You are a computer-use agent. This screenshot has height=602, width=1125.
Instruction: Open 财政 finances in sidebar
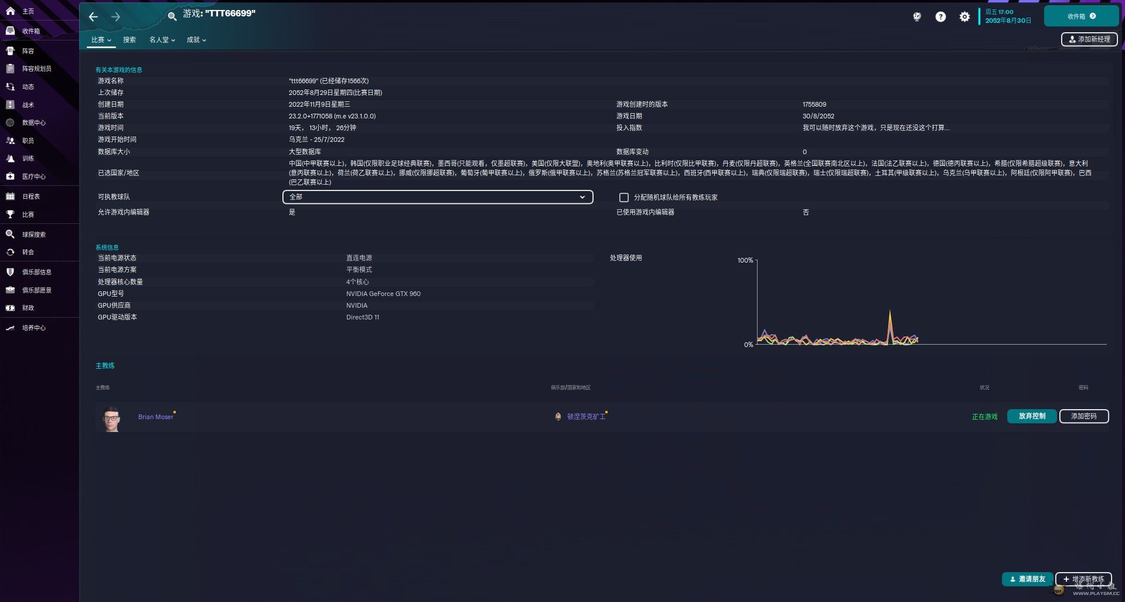[x=28, y=308]
